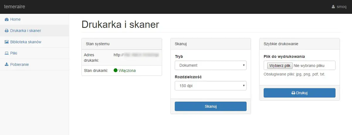Click the Wybierz plik file chooser button

tap(280, 65)
